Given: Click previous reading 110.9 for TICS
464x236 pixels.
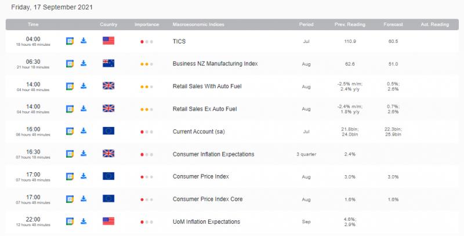Looking at the screenshot, I should 350,41.
